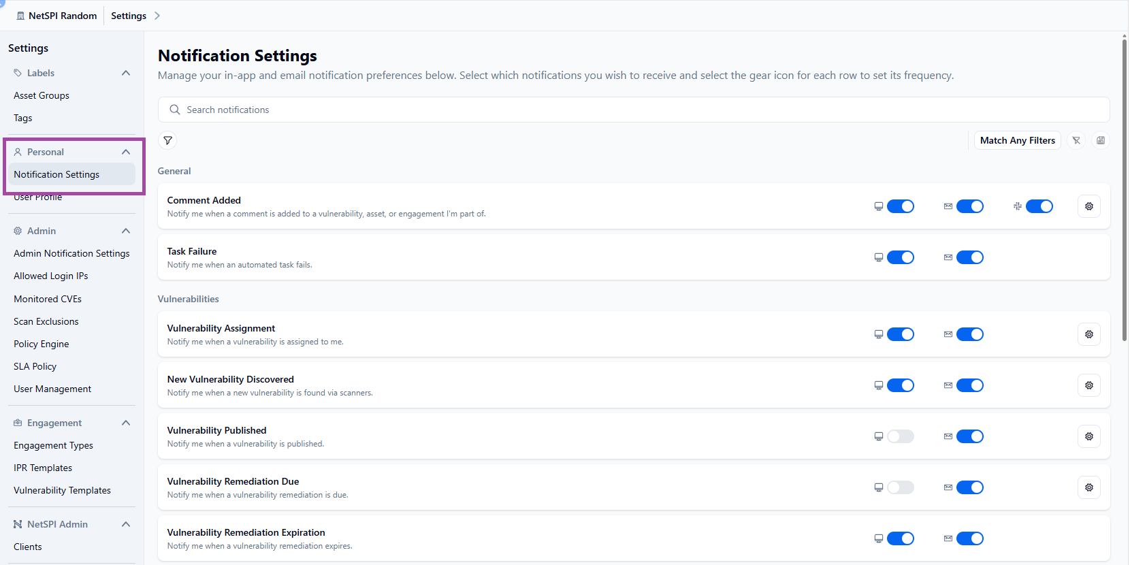The image size is (1130, 565).
Task: Clear filters using the crossed-funnel icon
Action: tap(1076, 140)
